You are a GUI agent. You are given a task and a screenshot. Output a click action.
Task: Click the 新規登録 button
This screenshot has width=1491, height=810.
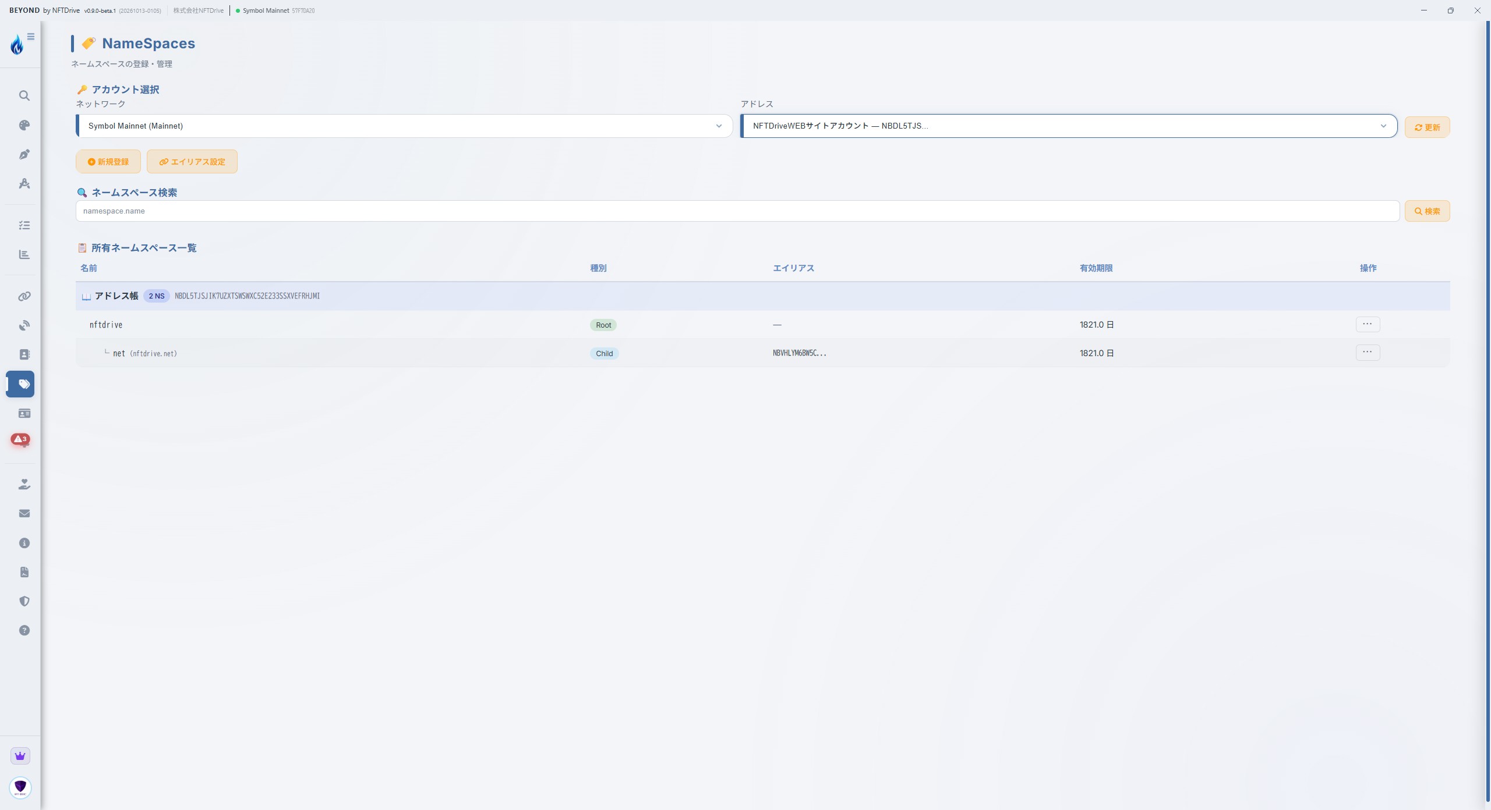(108, 162)
